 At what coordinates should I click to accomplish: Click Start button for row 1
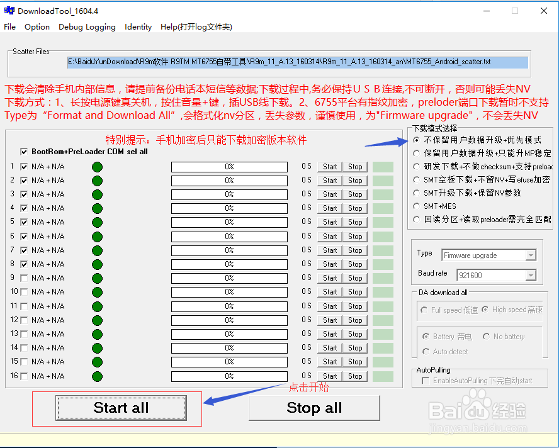(x=330, y=167)
